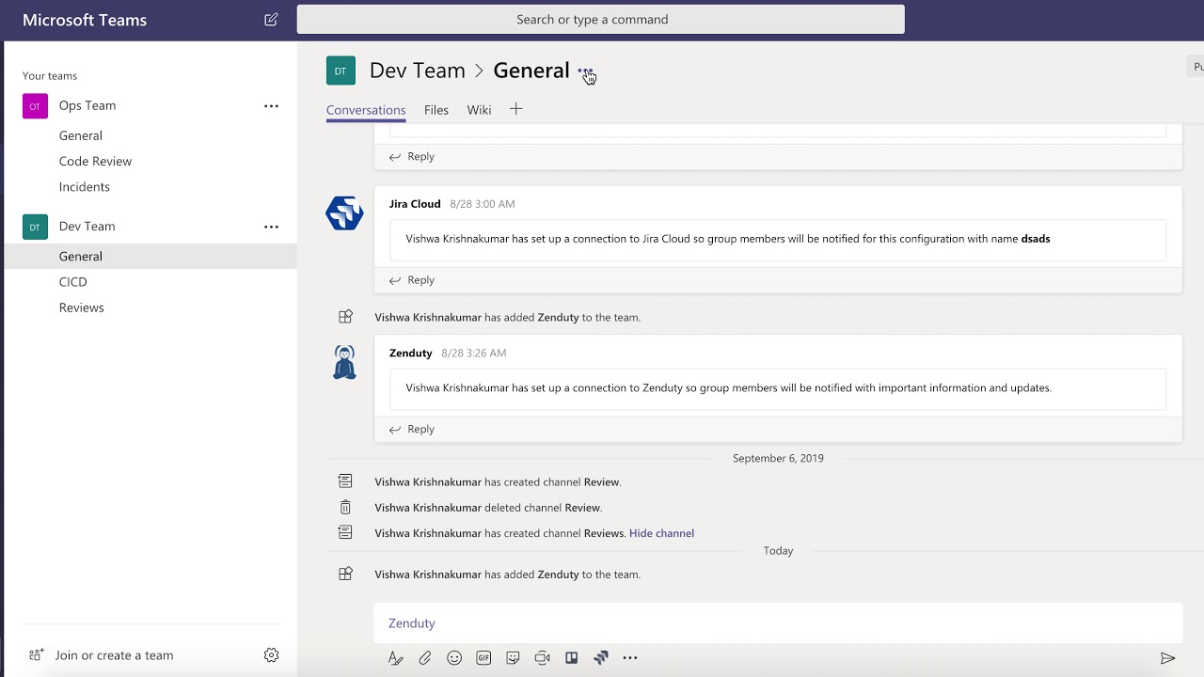Click the Hide channel link

(661, 533)
